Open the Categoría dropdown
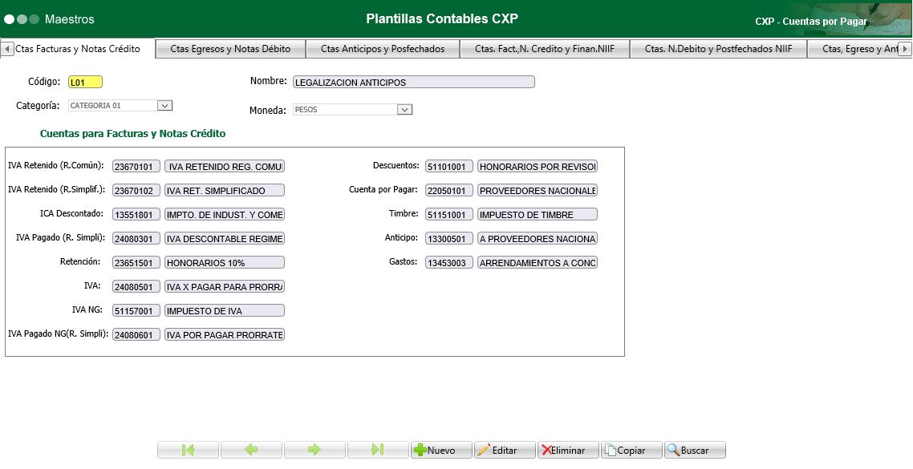913x469 pixels. pyautogui.click(x=164, y=105)
